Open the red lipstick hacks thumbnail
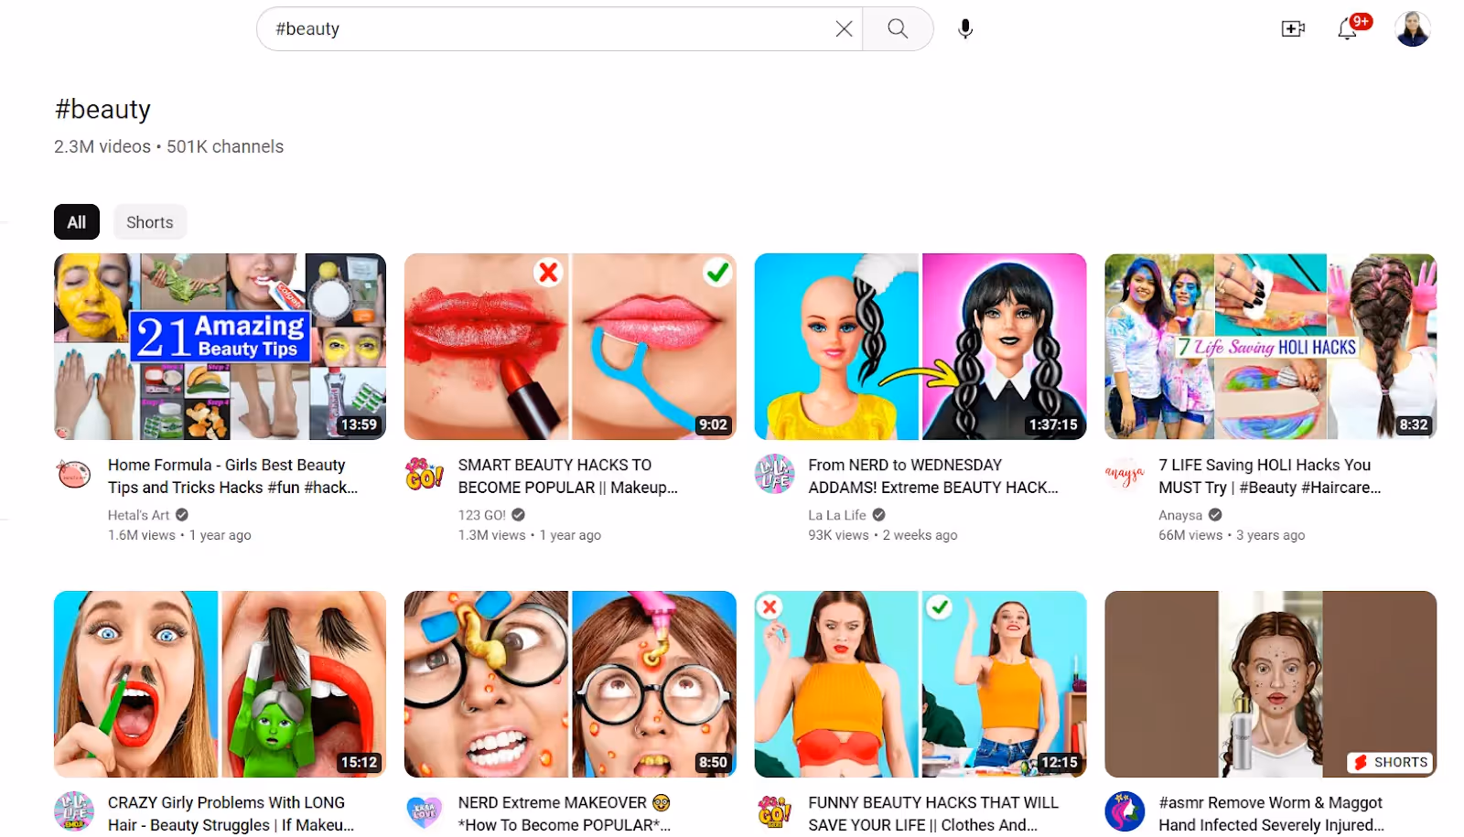The image size is (1464, 837). 570,347
